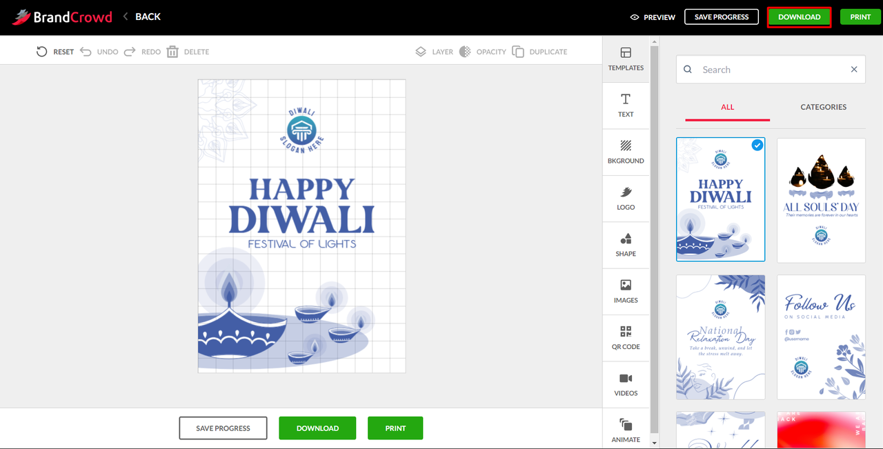Open Layer options via the layer icon

pos(421,52)
